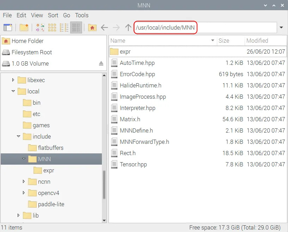Viewport: 288px width, 232px height.
Task: Click the tree scrollbar down arrow
Action: pyautogui.click(x=104, y=220)
